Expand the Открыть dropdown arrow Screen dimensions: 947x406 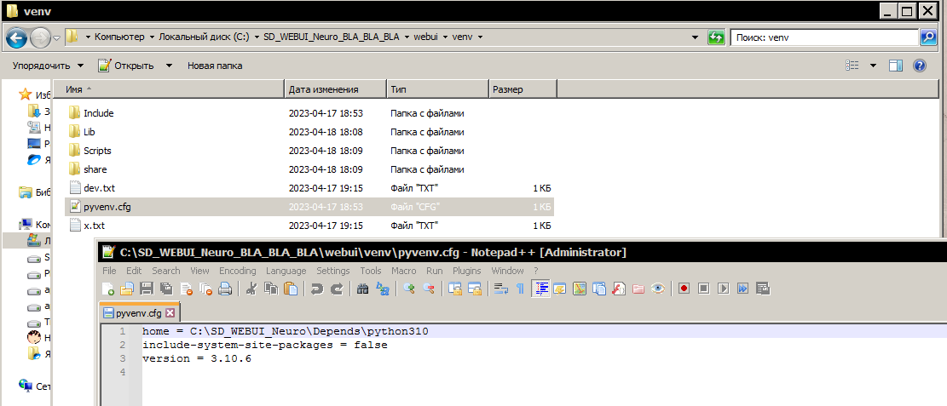click(x=169, y=66)
